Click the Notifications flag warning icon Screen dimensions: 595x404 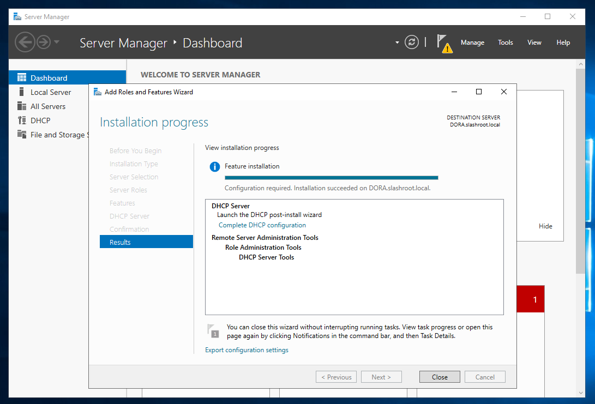click(x=444, y=43)
